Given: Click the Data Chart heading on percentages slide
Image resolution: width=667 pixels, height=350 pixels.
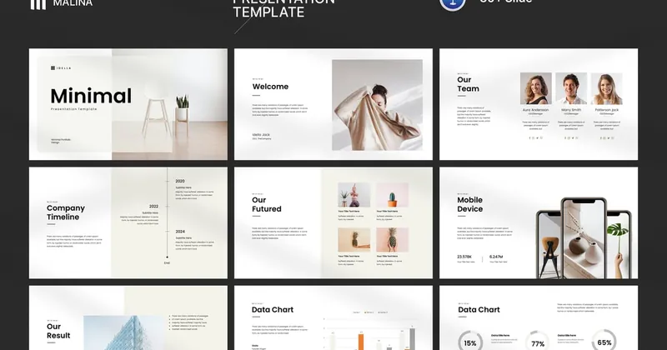Looking at the screenshot, I should pos(479,310).
